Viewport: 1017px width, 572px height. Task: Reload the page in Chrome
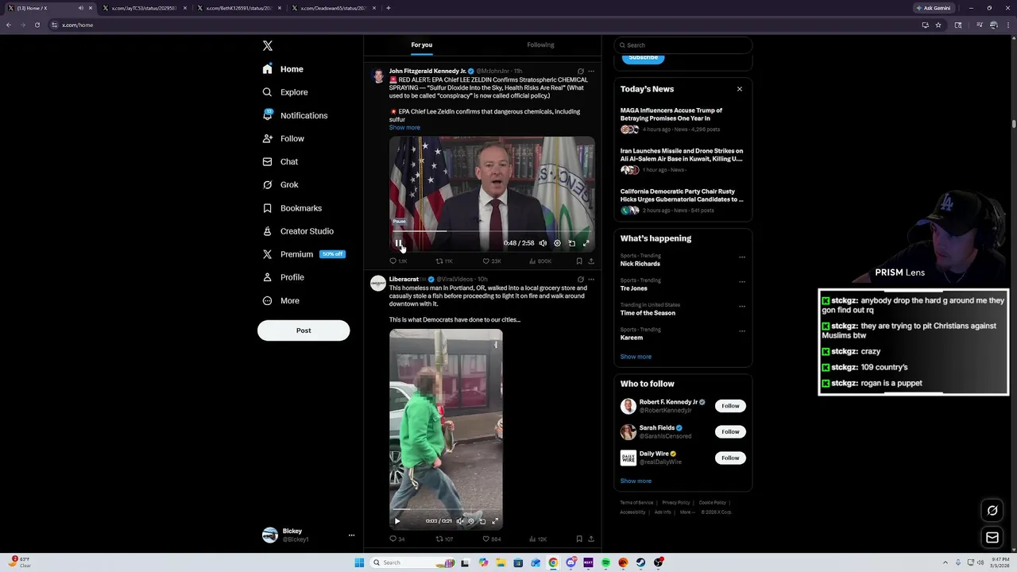[x=37, y=25]
